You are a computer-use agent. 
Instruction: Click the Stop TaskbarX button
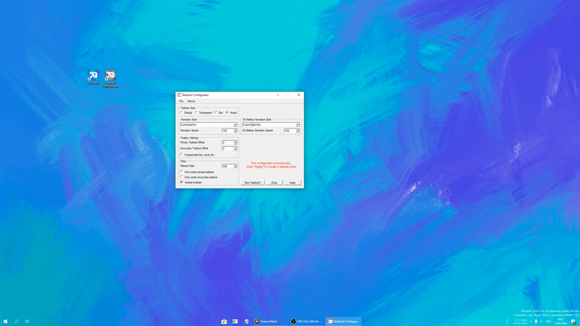253,183
